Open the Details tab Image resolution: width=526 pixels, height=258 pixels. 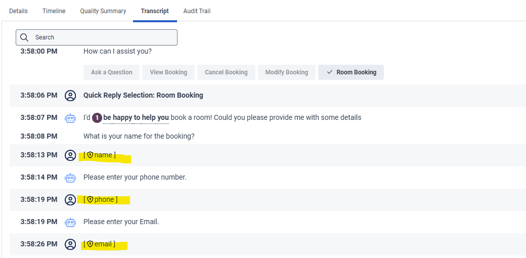[18, 11]
